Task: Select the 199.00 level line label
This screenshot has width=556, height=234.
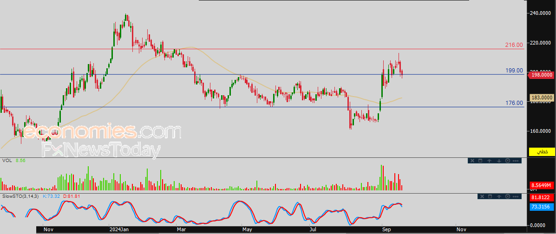Action: [x=514, y=71]
